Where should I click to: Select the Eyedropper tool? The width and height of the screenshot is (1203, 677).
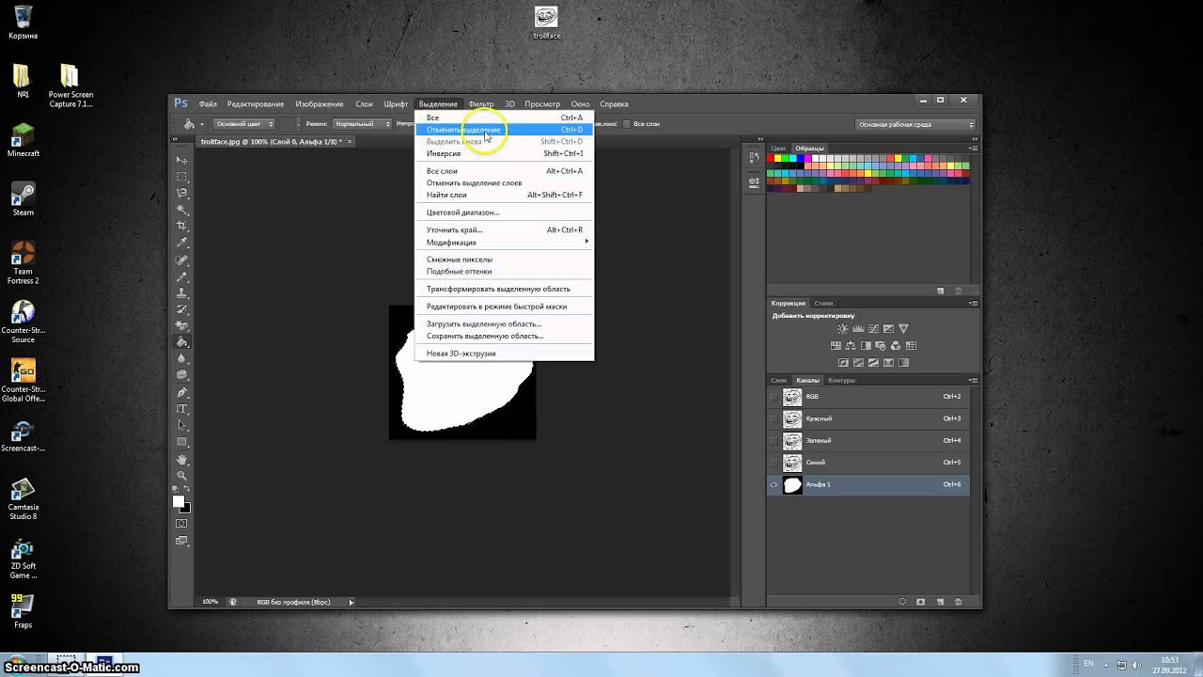181,243
